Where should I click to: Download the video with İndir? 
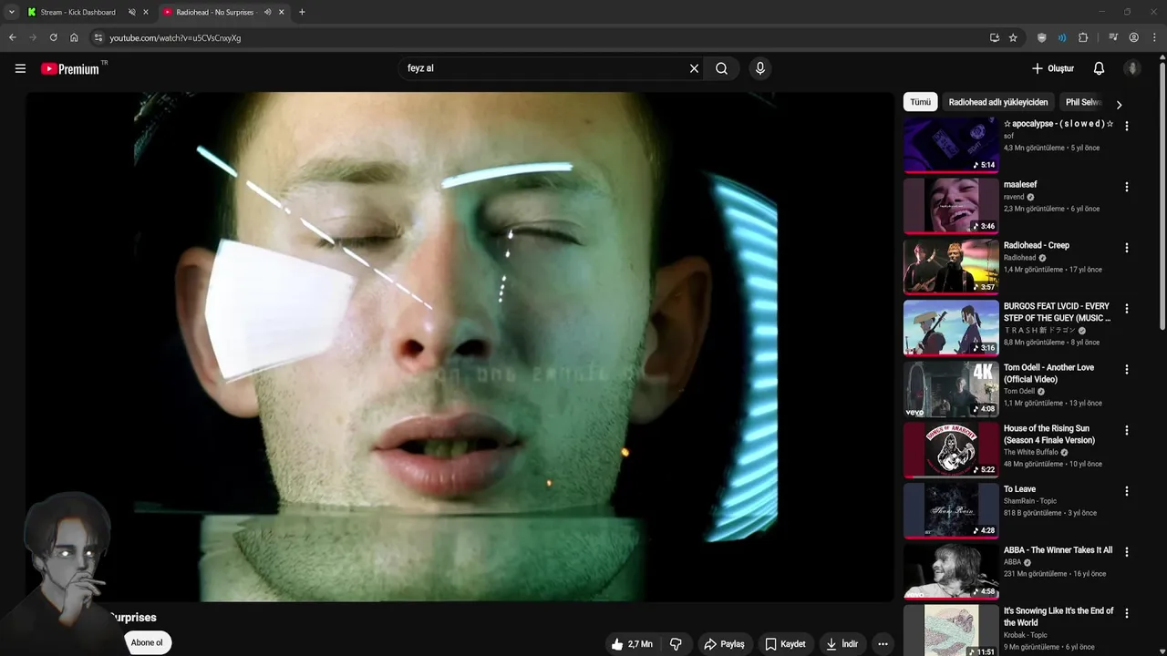click(842, 644)
